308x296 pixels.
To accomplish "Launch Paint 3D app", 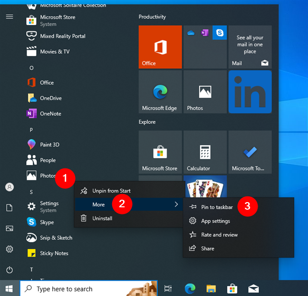I will pos(43,145).
